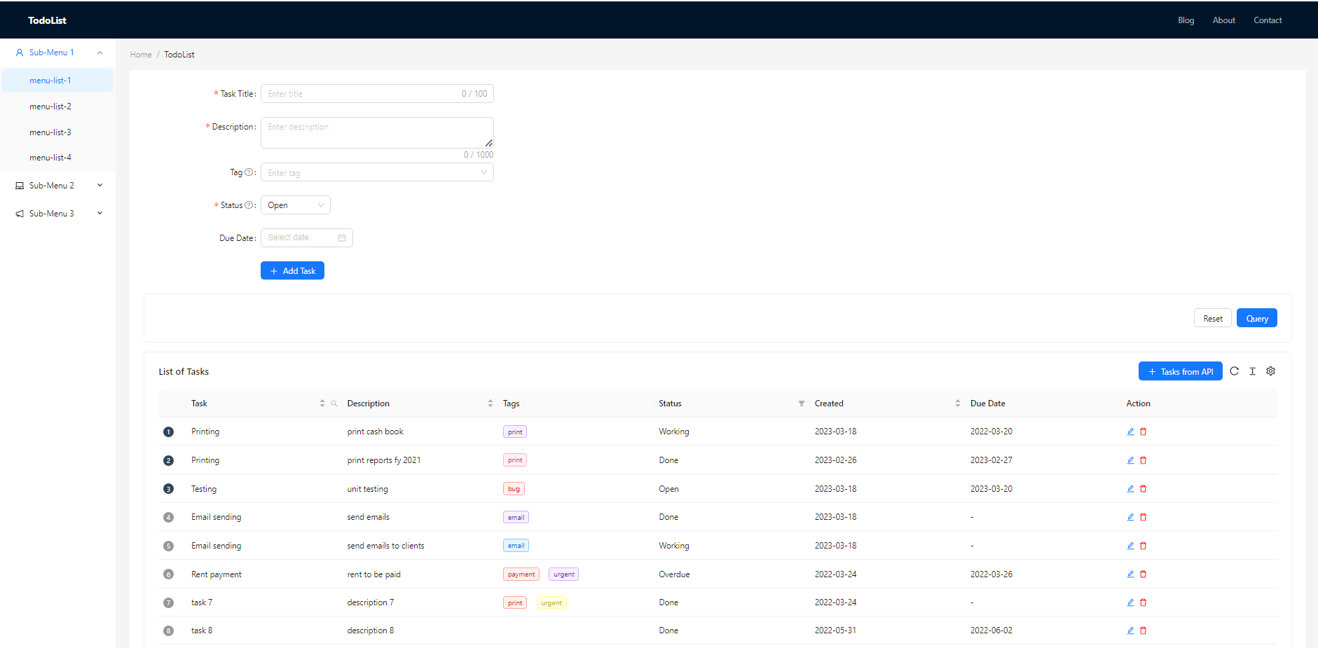Click the Enter title input field
1318x648 pixels.
click(x=357, y=93)
